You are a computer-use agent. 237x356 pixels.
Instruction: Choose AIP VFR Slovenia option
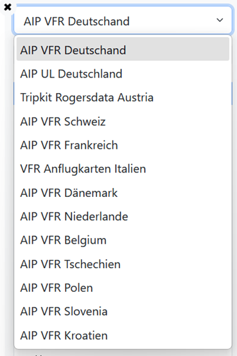123,311
